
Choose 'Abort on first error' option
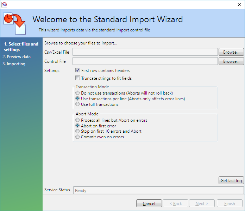click(78, 126)
